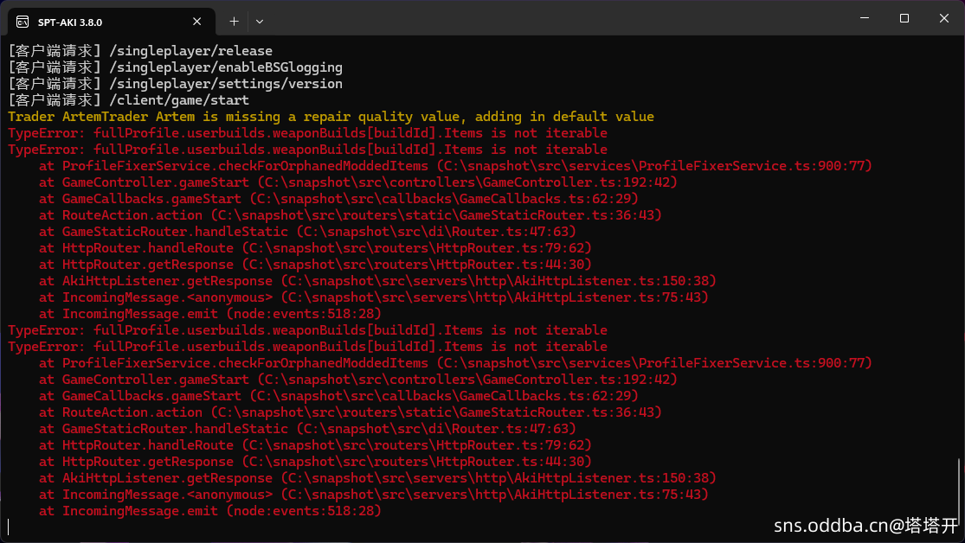Click the terminal icon in the SPT-AKI tab
Screen dimensions: 965x543
coord(23,21)
